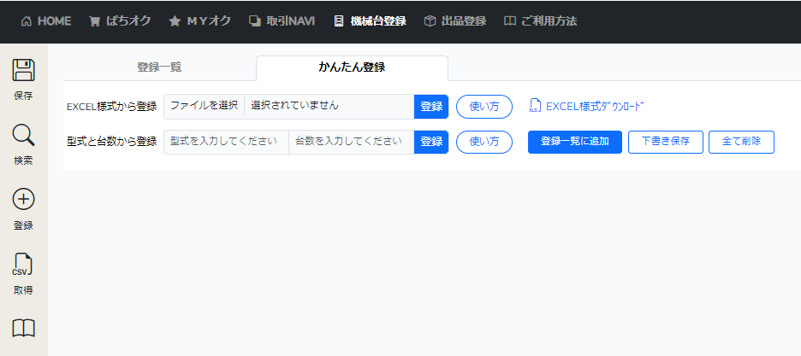Focus the 型式を入力してください field
This screenshot has height=356, width=801.
[226, 142]
